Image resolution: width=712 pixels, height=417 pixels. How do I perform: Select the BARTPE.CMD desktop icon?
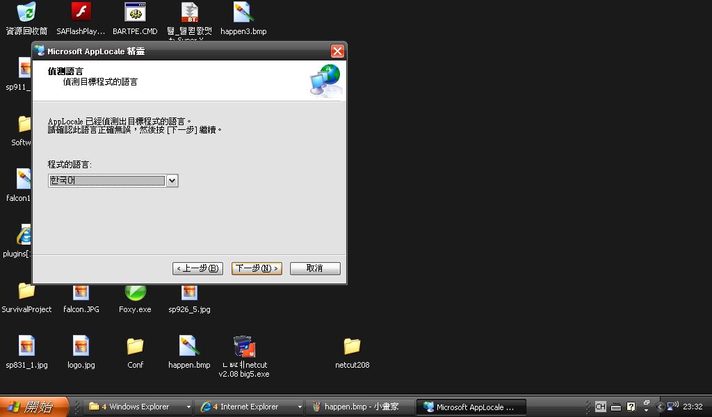coord(135,13)
